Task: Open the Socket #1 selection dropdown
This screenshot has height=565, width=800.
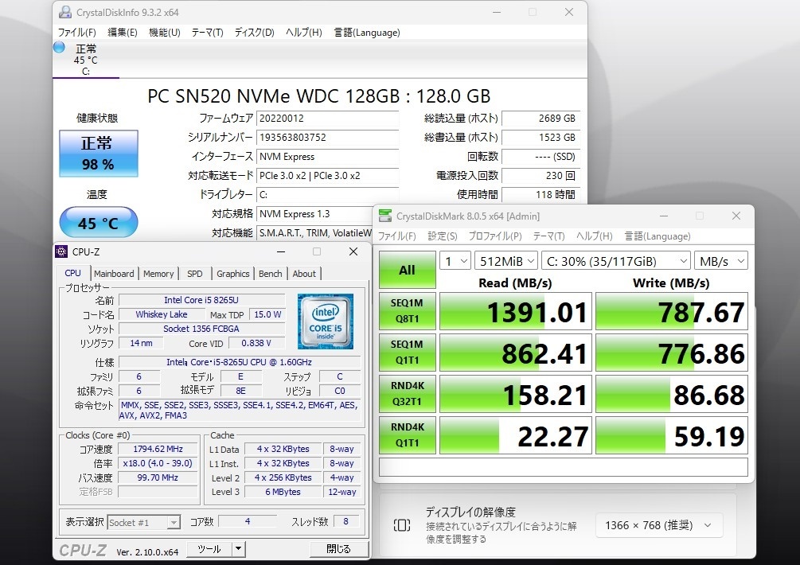Action: (x=144, y=523)
